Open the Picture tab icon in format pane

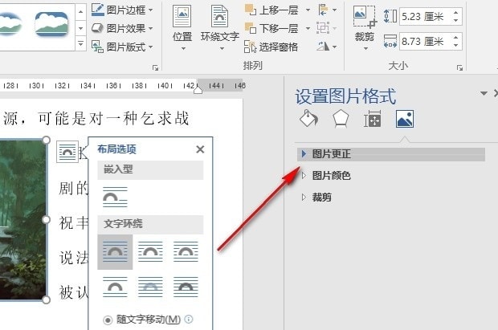point(405,119)
